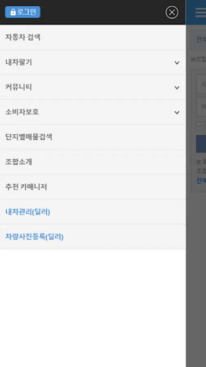Open 조합소개 page
The width and height of the screenshot is (206, 367).
(93, 162)
